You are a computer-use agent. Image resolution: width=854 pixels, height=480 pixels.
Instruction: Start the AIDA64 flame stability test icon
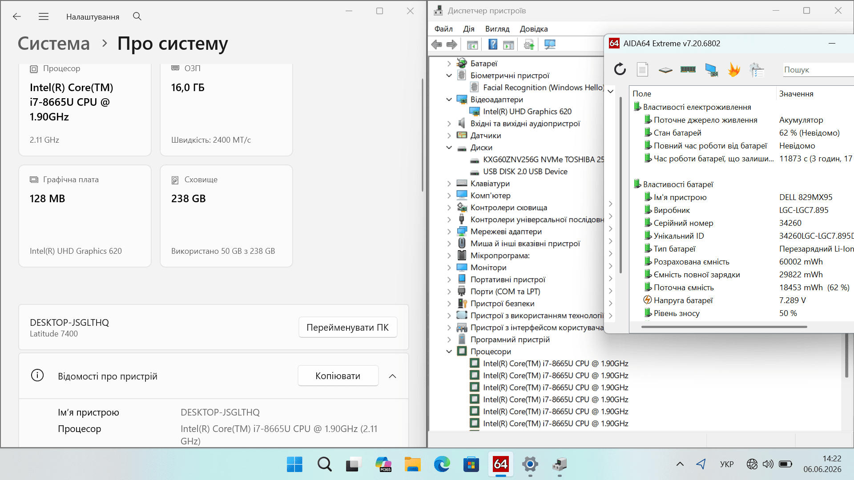[x=734, y=69]
